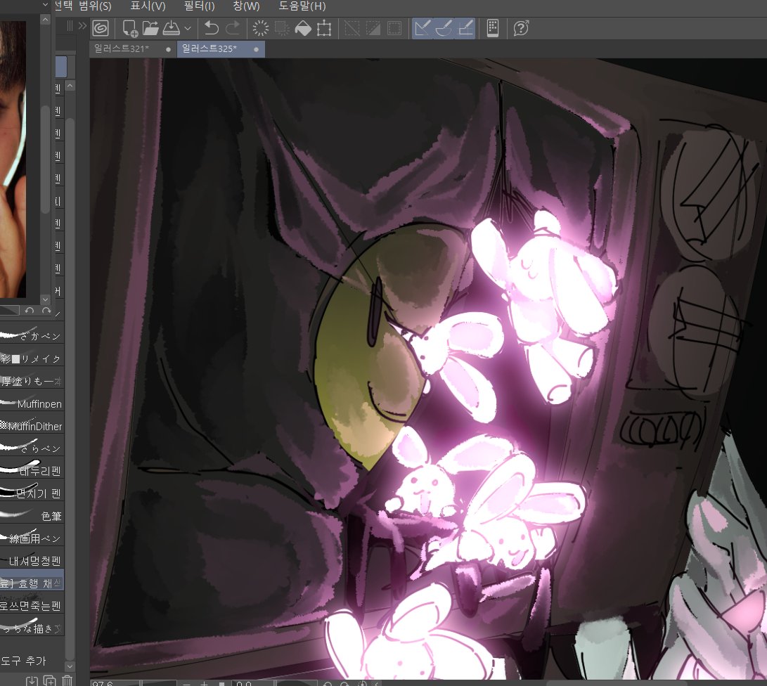Toggle Show selection border icon

(x=394, y=28)
